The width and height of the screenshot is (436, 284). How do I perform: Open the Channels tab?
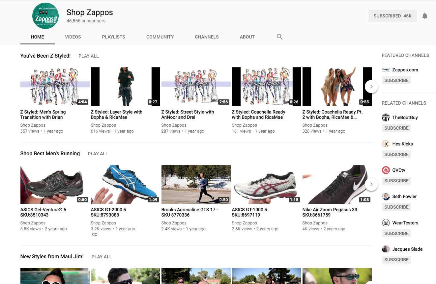pyautogui.click(x=207, y=37)
